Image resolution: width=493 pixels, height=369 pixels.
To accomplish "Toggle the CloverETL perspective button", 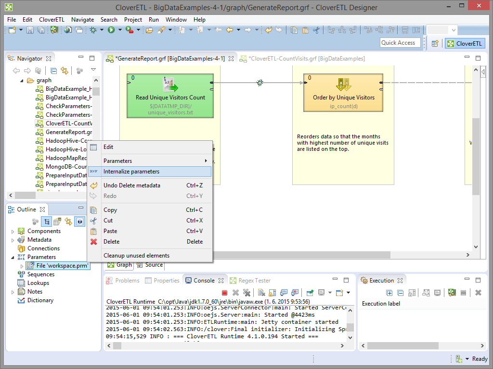I will pos(465,43).
